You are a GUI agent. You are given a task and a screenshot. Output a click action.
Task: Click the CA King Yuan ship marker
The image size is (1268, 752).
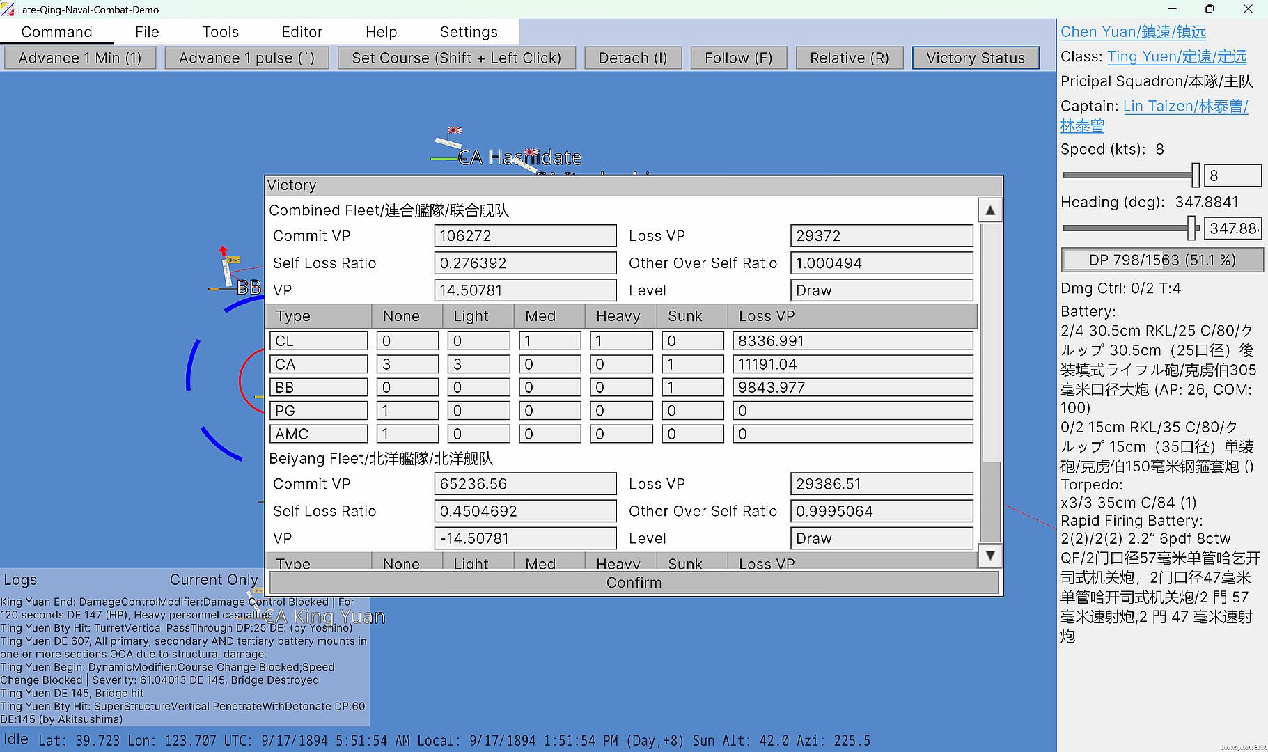(x=323, y=616)
